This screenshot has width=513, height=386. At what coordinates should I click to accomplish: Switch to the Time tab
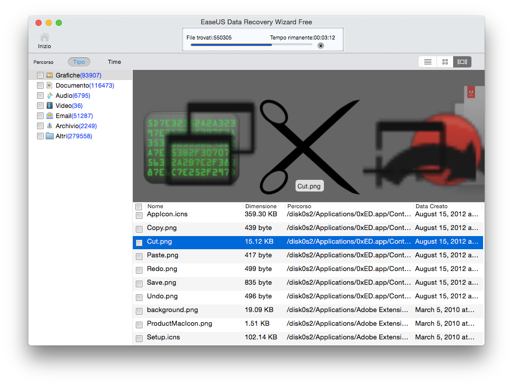pyautogui.click(x=114, y=62)
